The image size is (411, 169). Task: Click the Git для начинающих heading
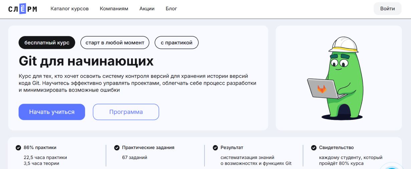(x=86, y=61)
